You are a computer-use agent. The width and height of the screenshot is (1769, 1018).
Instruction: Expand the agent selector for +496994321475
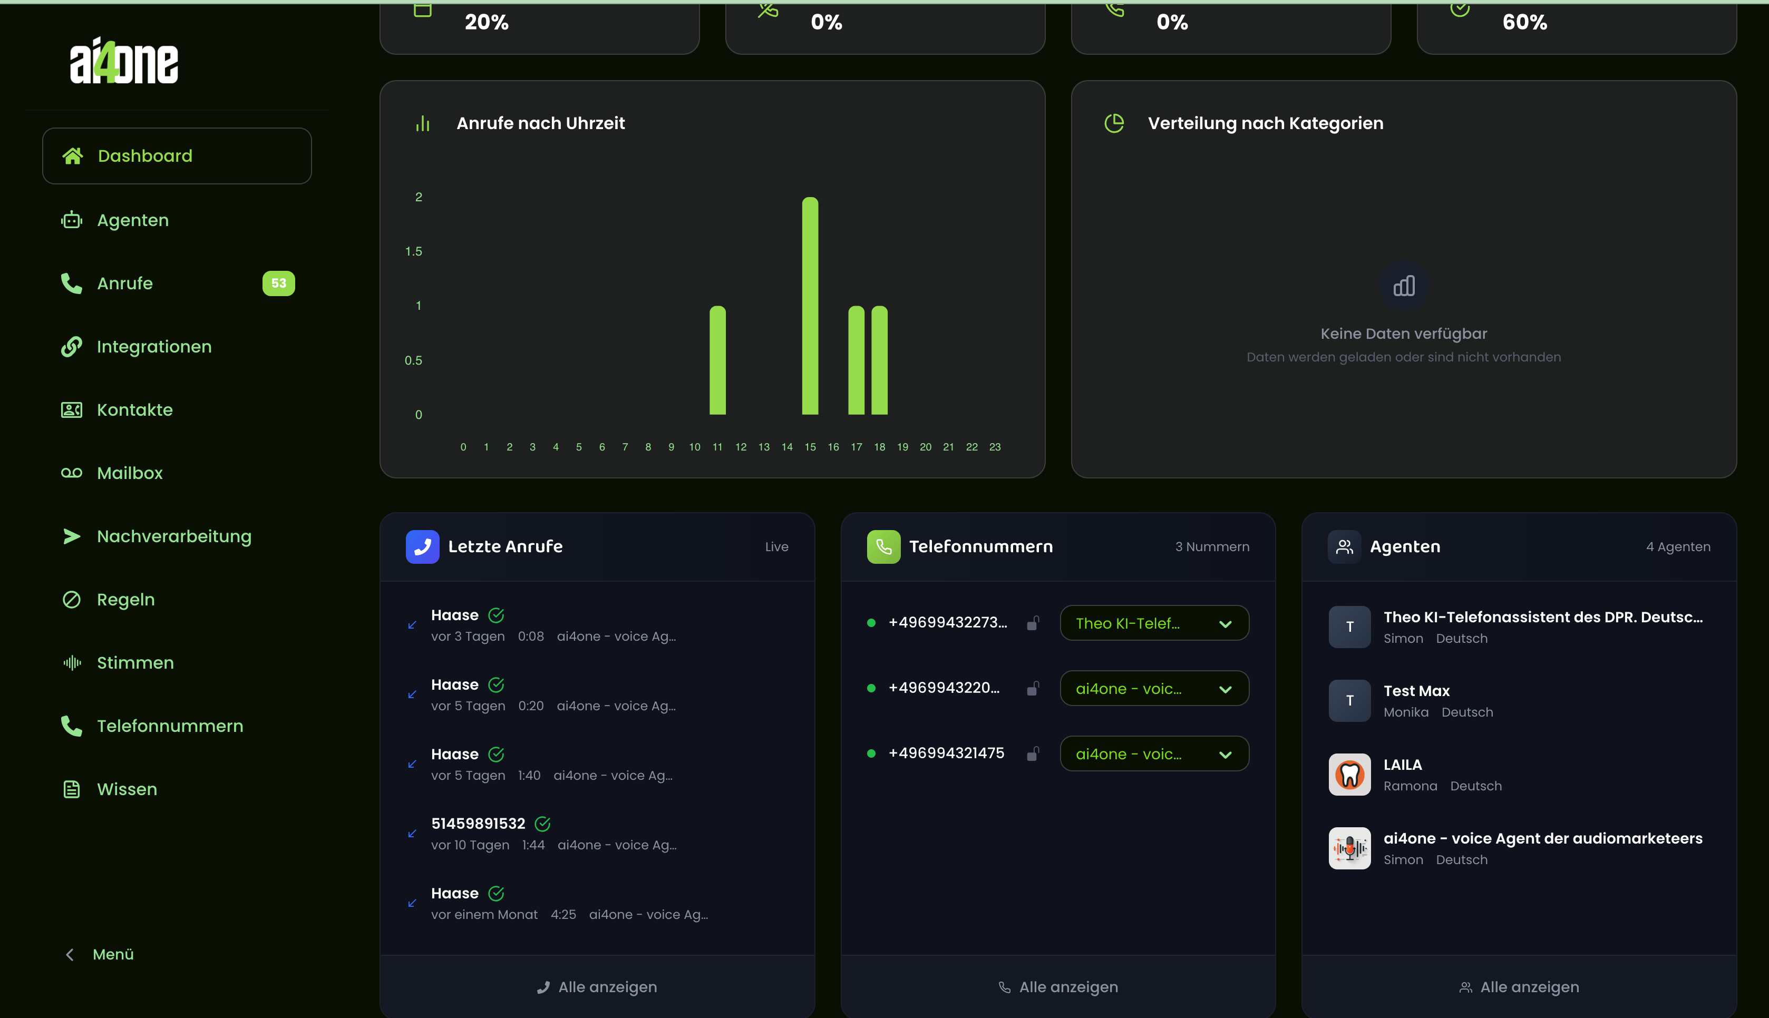(x=1154, y=753)
